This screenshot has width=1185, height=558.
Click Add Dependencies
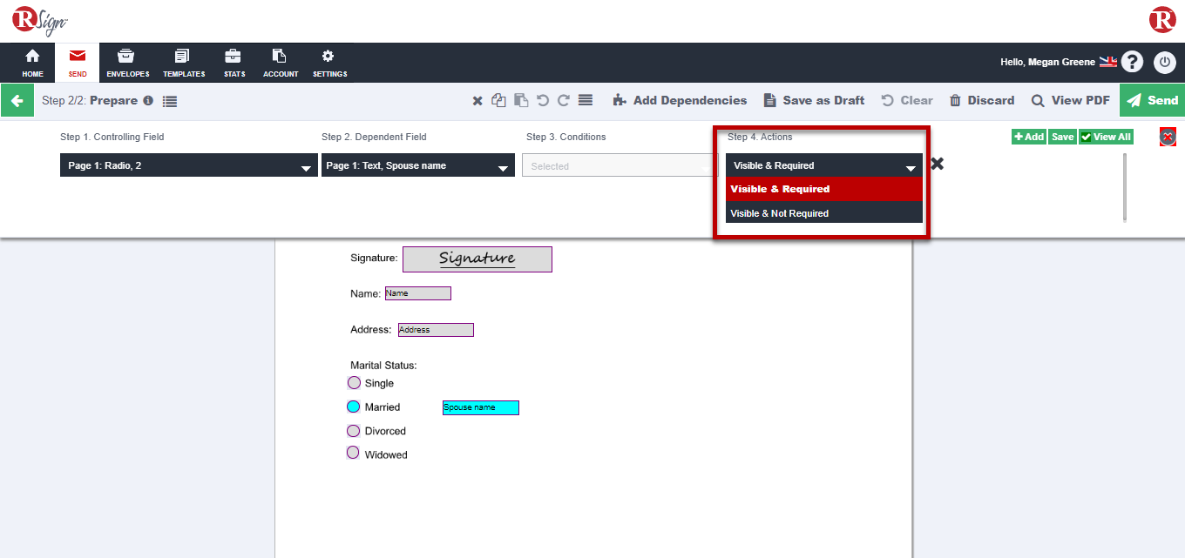[680, 100]
